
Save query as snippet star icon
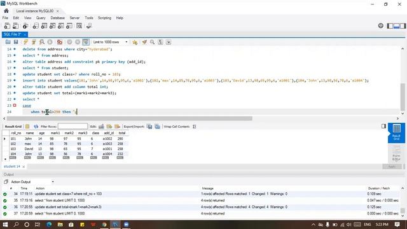point(135,42)
